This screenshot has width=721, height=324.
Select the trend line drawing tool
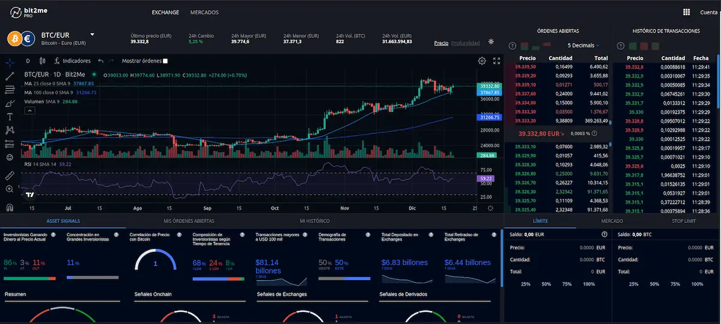(x=10, y=76)
